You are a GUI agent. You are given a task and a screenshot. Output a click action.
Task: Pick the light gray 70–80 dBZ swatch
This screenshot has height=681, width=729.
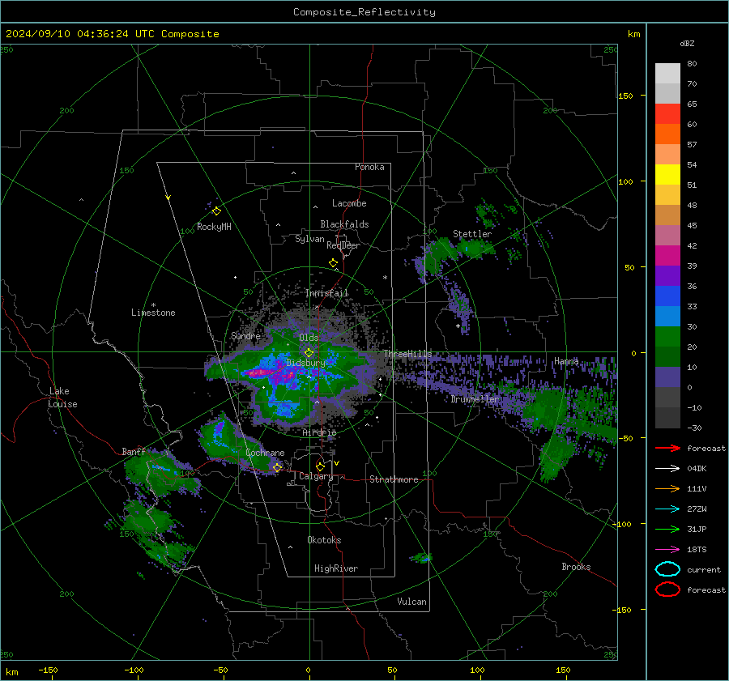667,74
